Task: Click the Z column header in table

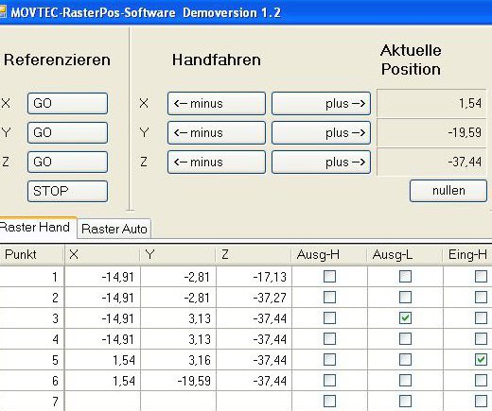Action: (x=254, y=254)
